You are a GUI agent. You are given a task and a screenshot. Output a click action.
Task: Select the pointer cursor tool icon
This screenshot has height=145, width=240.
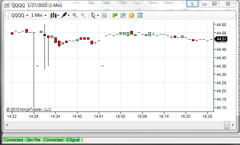pos(93,15)
